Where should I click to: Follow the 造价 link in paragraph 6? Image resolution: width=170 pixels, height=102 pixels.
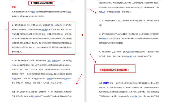pyautogui.click(x=129, y=52)
